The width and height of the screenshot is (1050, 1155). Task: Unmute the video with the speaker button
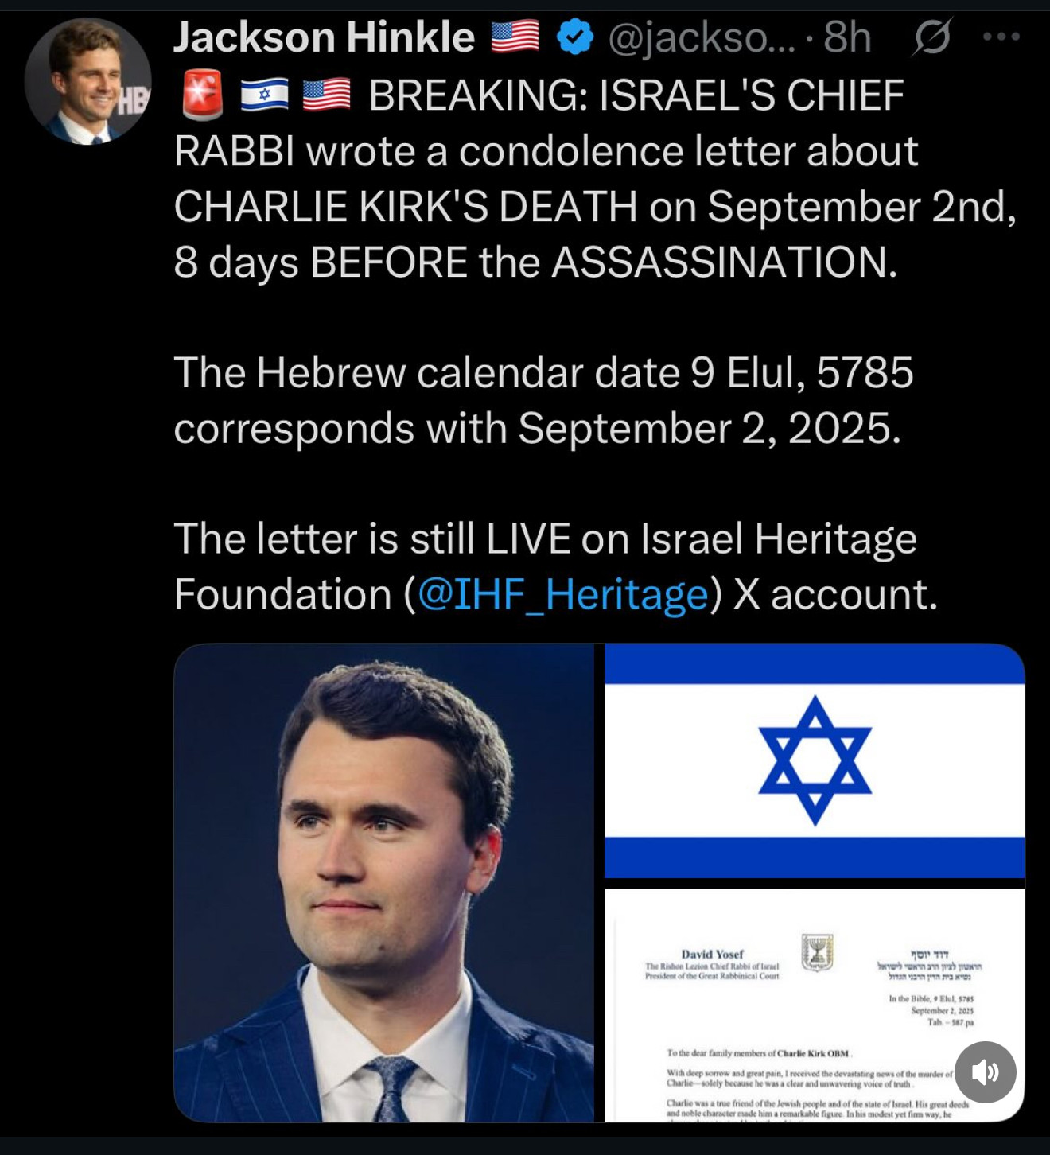[x=986, y=1072]
